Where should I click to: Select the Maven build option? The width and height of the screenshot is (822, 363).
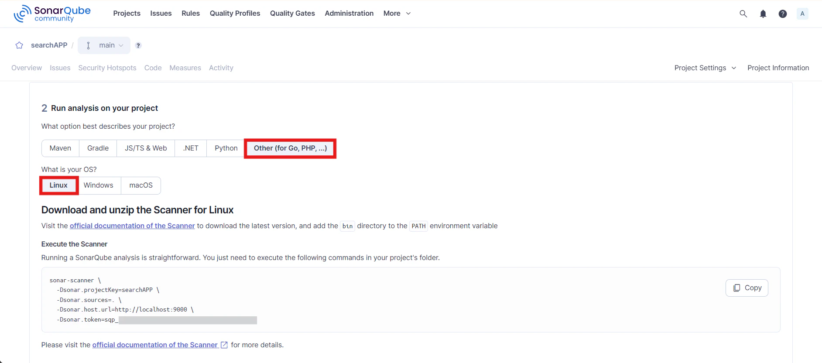(60, 148)
